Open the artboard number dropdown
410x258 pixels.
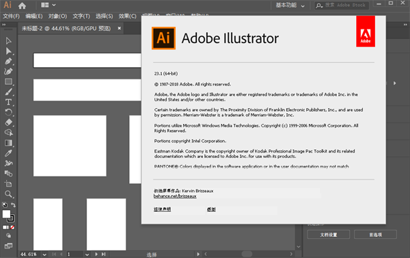[87, 255]
